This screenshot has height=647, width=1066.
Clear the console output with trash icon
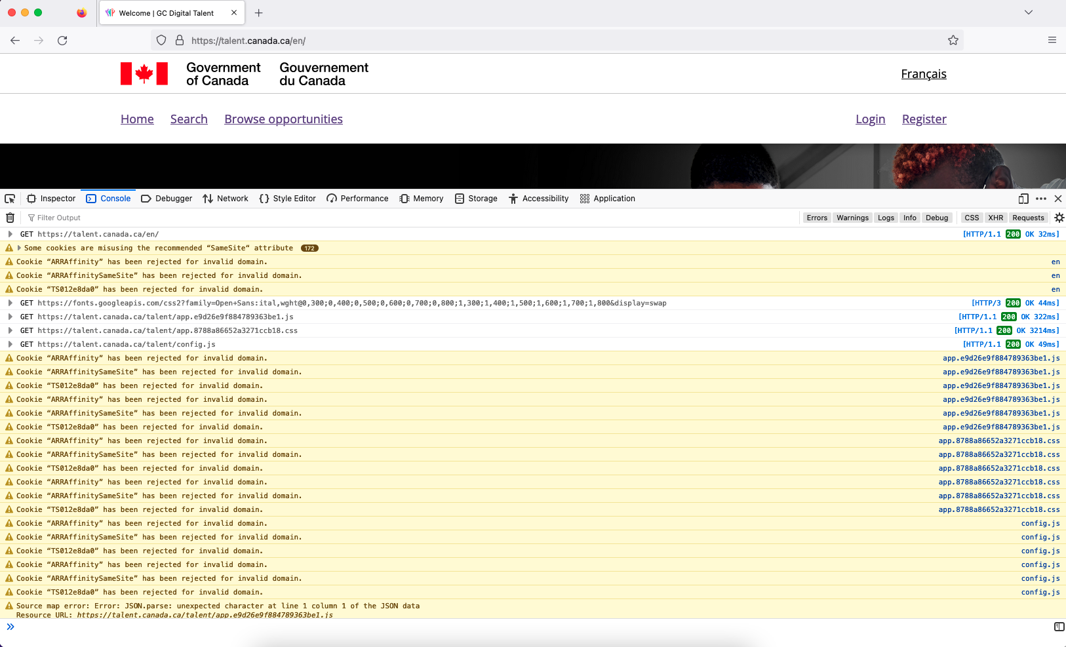10,217
